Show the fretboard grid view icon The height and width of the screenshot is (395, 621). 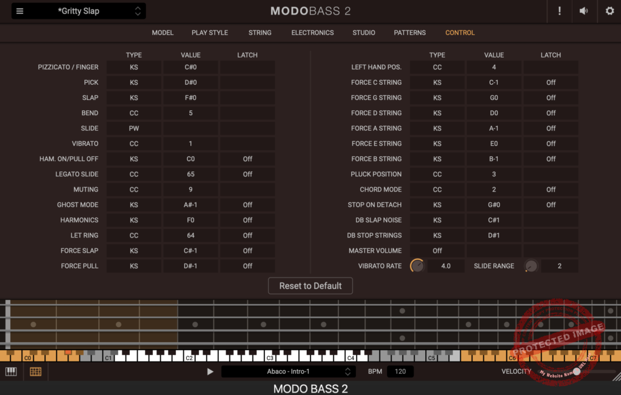point(36,371)
